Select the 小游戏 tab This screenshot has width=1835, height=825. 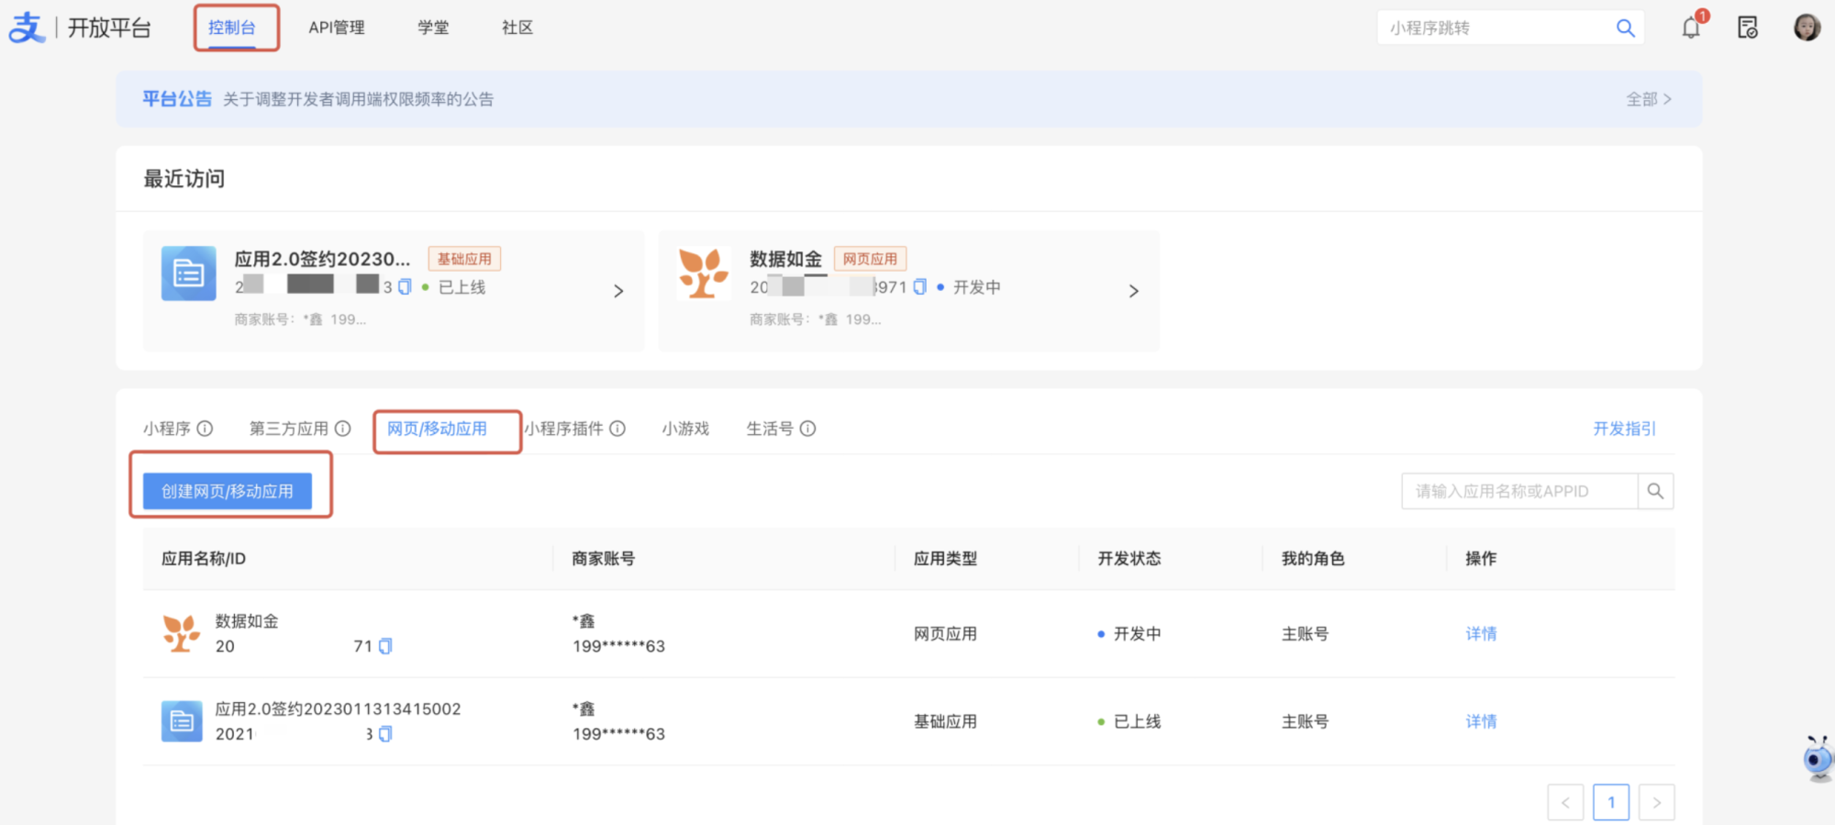685,429
